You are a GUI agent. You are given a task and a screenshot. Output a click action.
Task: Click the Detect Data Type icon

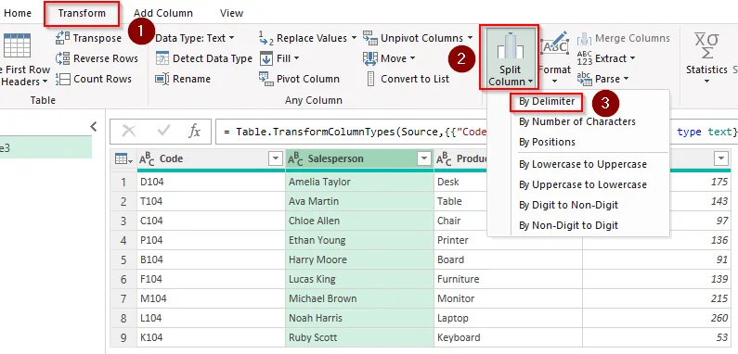coord(162,58)
